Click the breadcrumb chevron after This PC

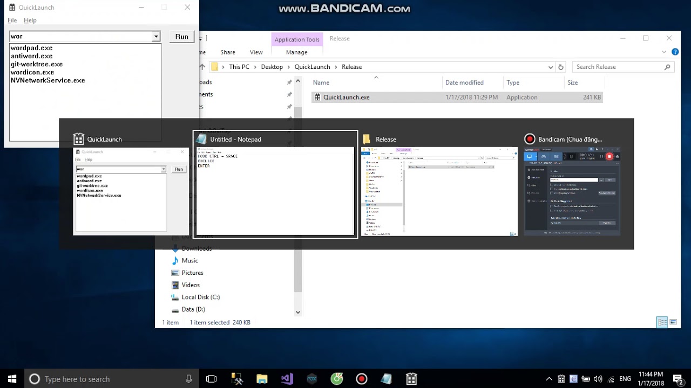255,67
